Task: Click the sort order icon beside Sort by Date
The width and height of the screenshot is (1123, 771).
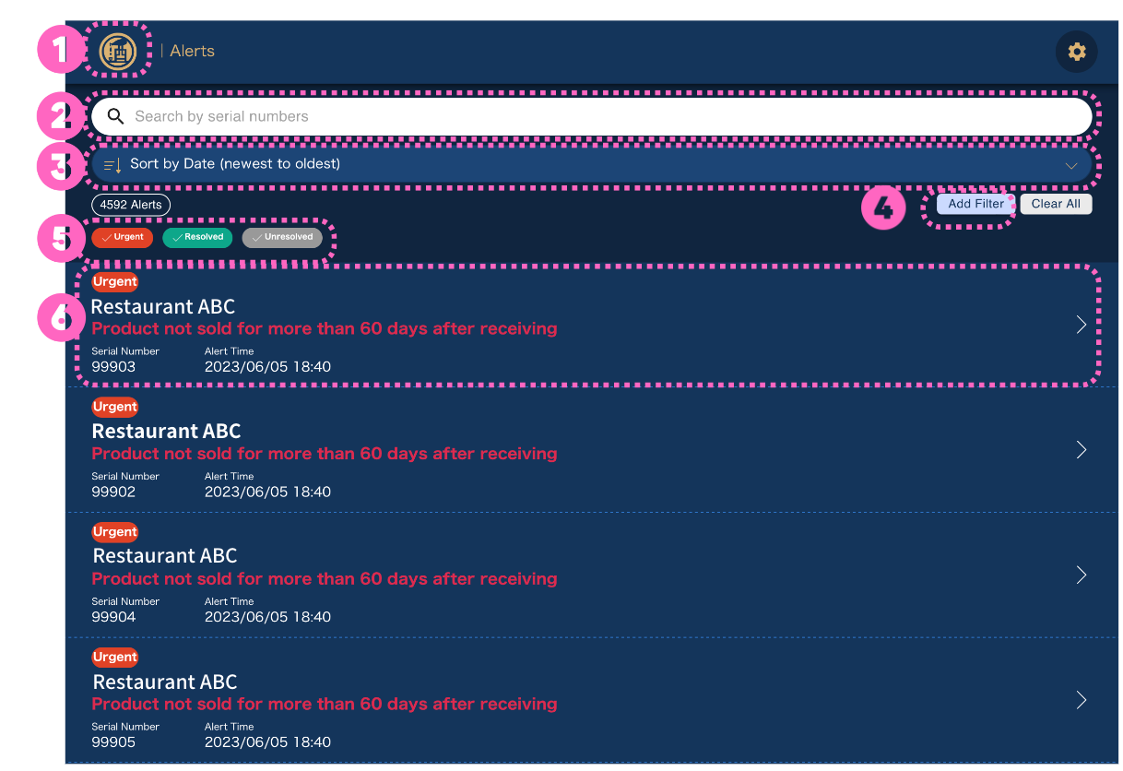Action: click(112, 165)
